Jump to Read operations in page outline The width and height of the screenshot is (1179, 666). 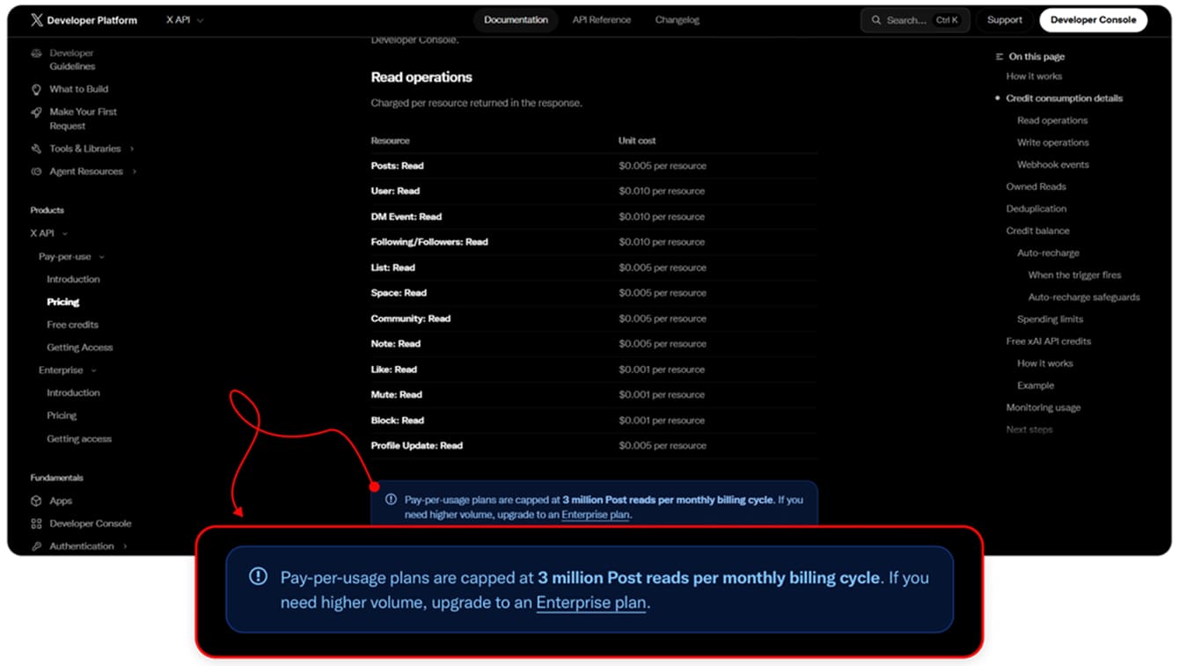(x=1052, y=121)
